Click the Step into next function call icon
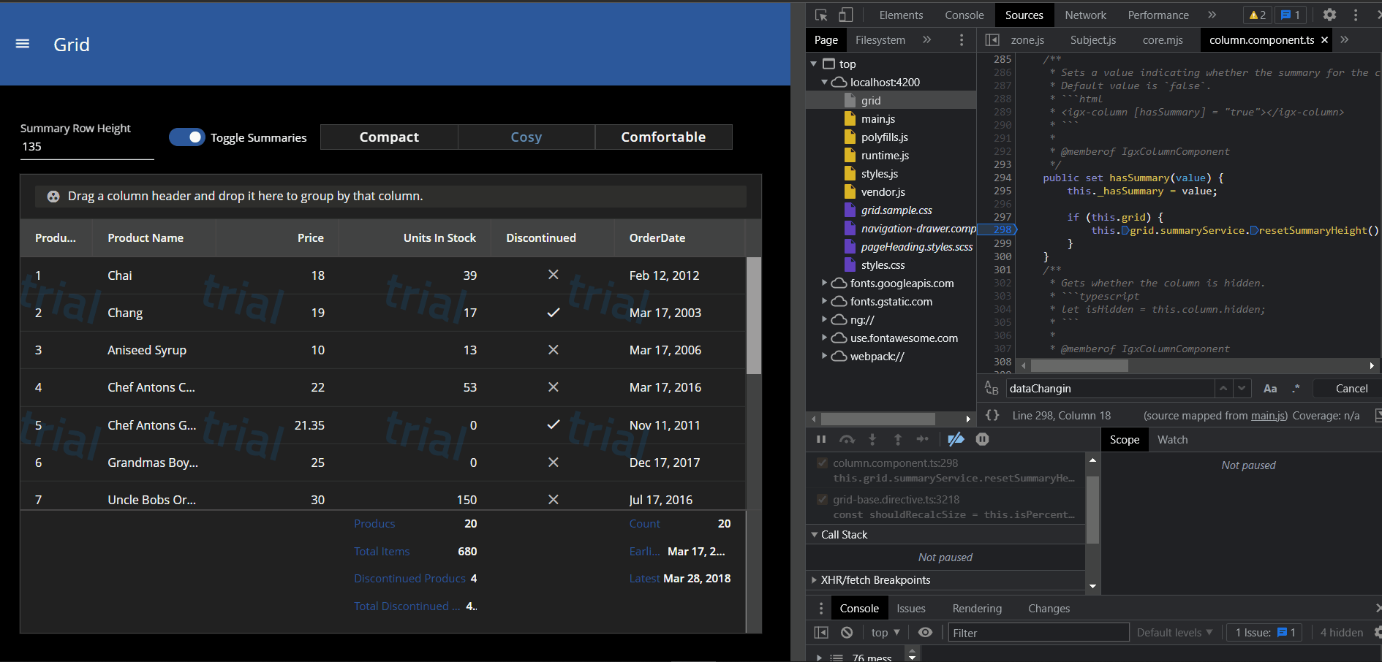Viewport: 1382px width, 662px height. click(872, 439)
